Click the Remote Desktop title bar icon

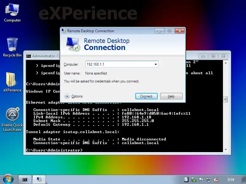[x=64, y=31]
